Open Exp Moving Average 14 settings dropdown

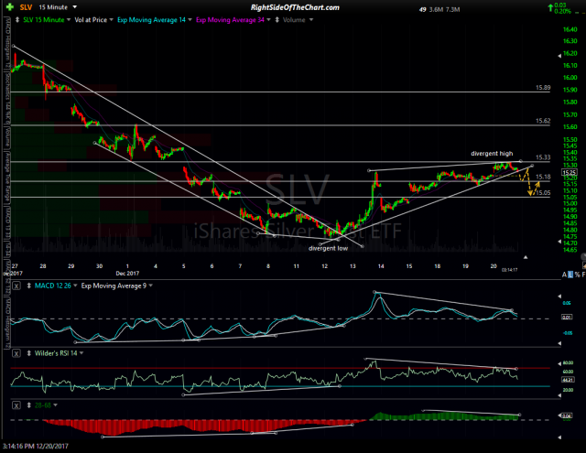coord(190,20)
